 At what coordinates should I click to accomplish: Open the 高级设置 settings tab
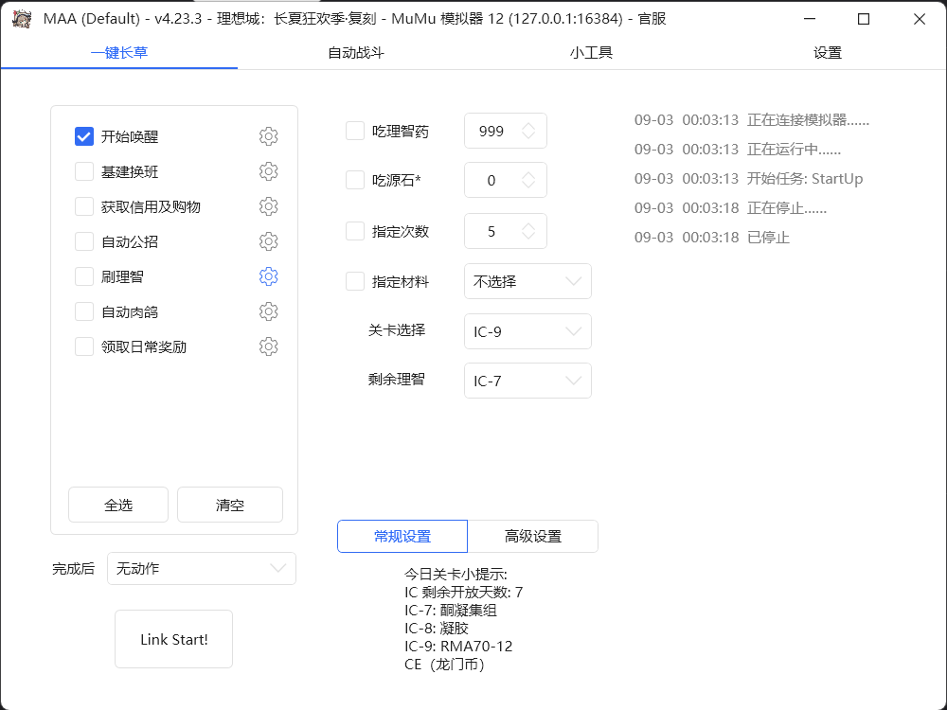(x=532, y=536)
